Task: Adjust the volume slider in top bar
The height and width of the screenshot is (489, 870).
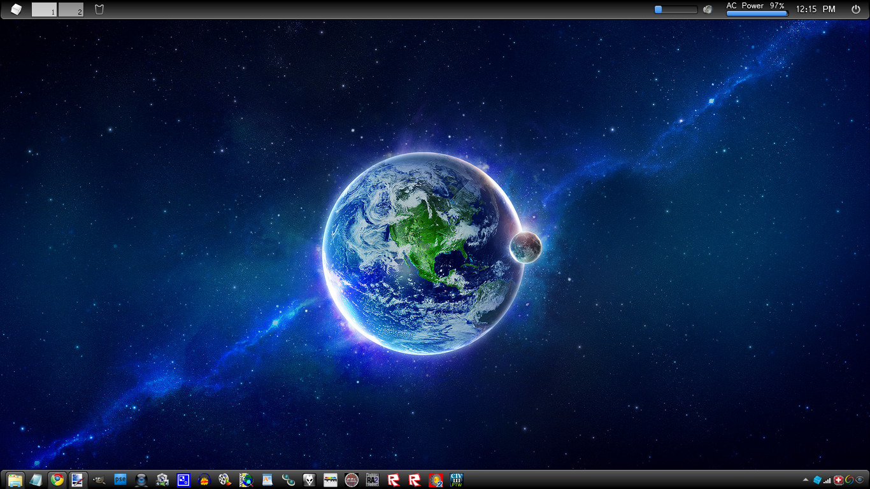Action: pos(676,10)
